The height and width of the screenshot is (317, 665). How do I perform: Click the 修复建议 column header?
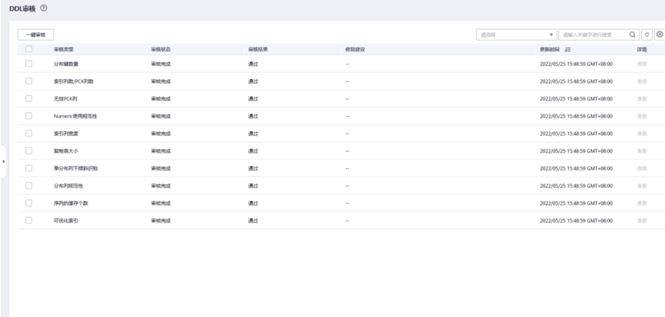355,50
